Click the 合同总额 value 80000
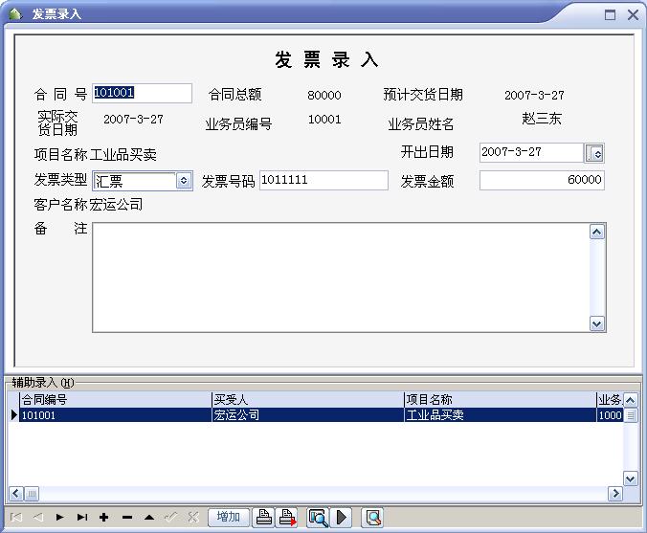 pyautogui.click(x=324, y=96)
